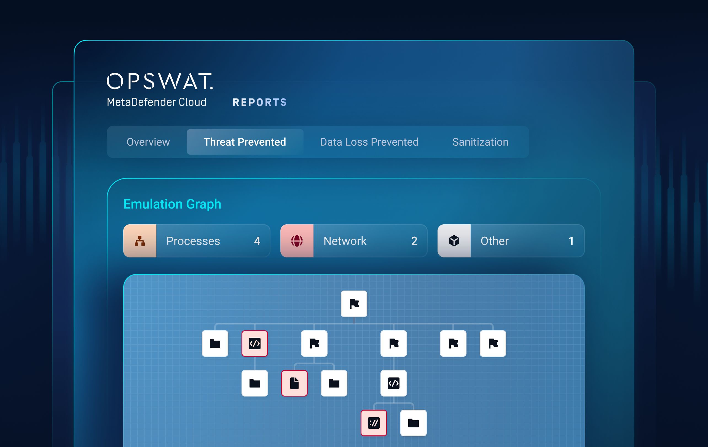Click folder node below red code node
This screenshot has height=447, width=708.
pos(255,383)
